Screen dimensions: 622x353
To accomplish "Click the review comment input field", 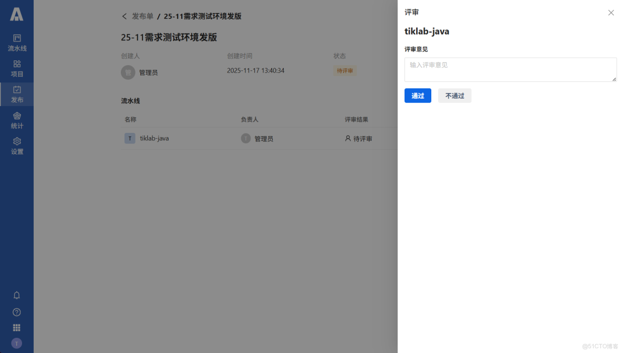I will pos(510,70).
